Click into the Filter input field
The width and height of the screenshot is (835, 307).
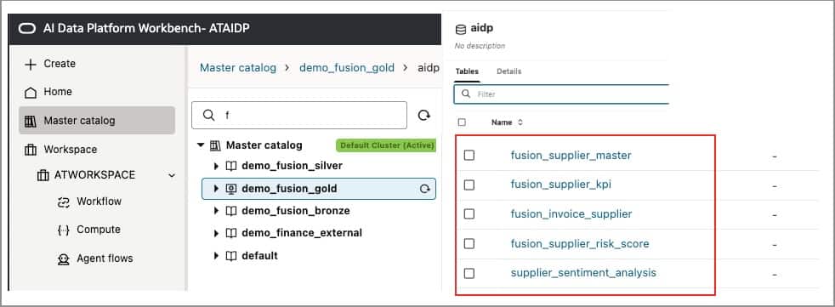pos(562,94)
